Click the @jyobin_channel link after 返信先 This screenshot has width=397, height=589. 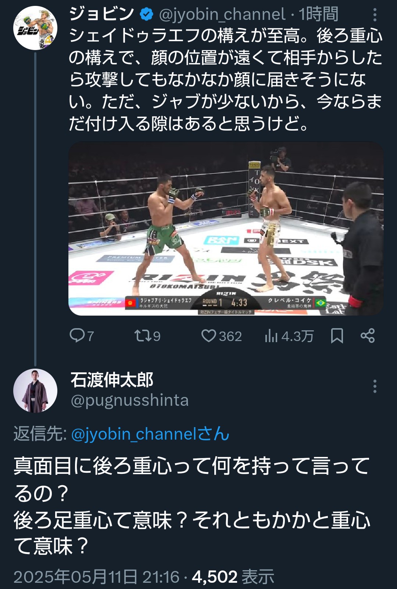pyautogui.click(x=150, y=434)
